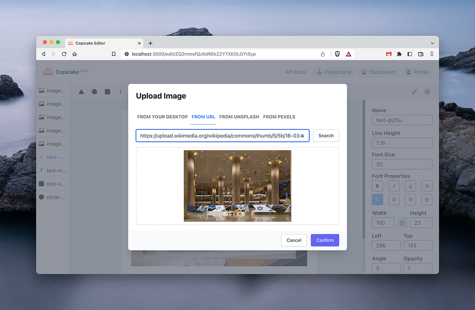
Task: Set text alignment to justify
Action: pos(427,200)
